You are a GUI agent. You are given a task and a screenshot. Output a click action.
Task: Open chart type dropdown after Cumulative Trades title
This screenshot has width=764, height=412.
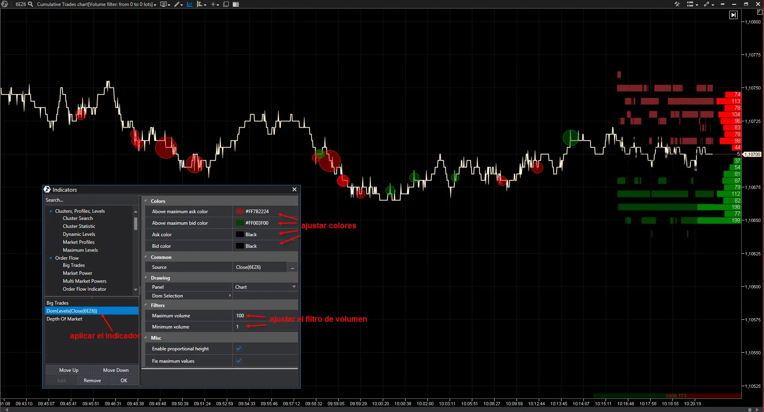click(155, 5)
